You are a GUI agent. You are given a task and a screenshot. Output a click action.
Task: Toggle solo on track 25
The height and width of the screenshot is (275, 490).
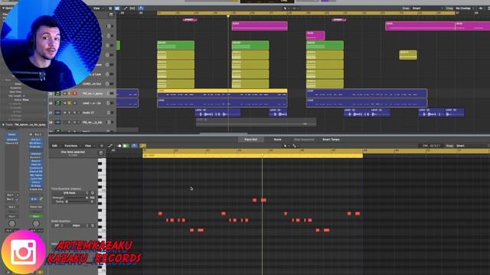click(70, 93)
